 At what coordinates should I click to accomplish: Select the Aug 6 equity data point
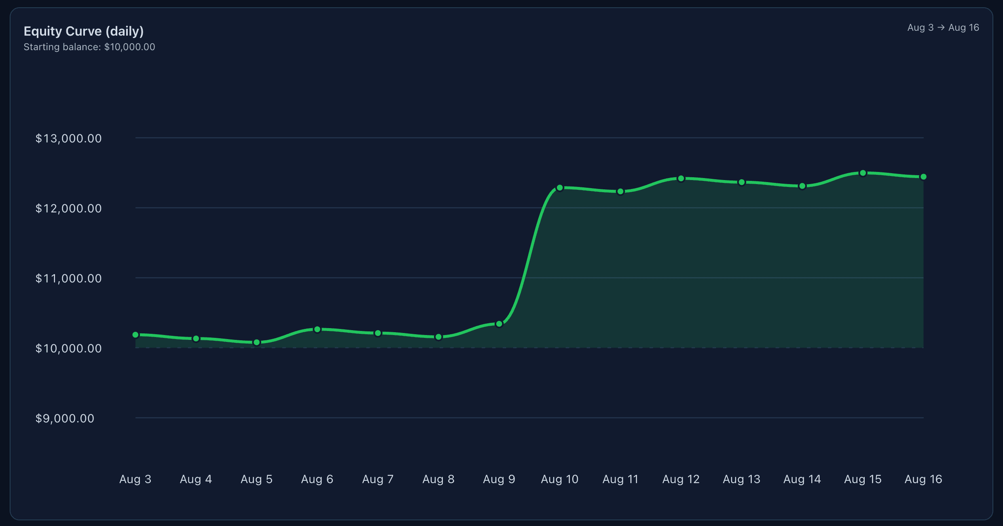pyautogui.click(x=317, y=329)
